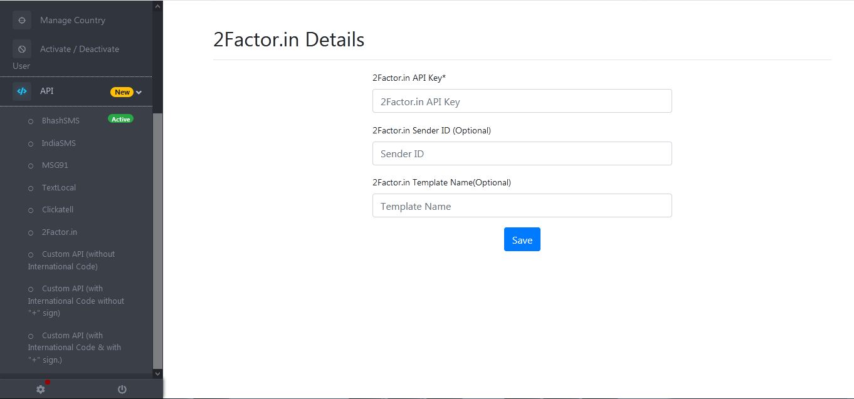This screenshot has width=854, height=399.
Task: Click the circle bullet beside MSG91
Action: tap(31, 166)
